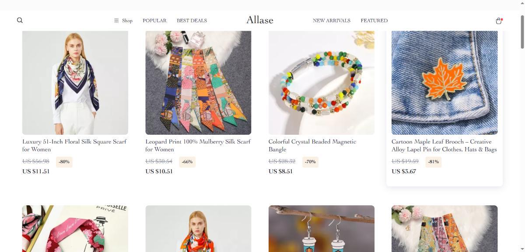Open the search magnifier icon
525x252 pixels.
(x=20, y=20)
